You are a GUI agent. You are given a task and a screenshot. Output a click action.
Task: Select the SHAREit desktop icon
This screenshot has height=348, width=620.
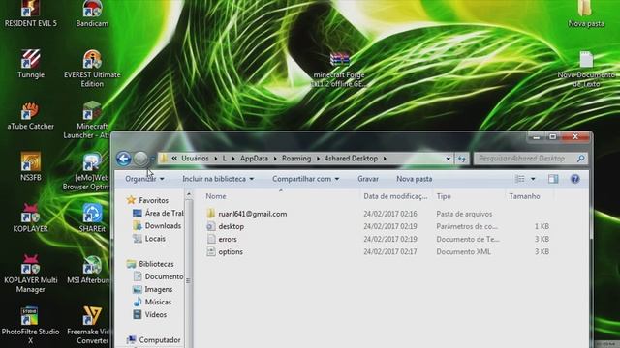click(92, 217)
